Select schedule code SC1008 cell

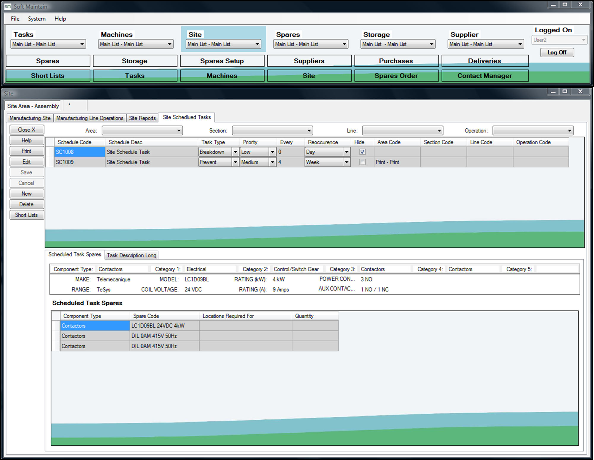(80, 152)
